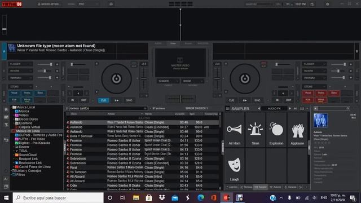The width and height of the screenshot is (361, 203).
Task: Open Mail app from the taskbar
Action: (175, 198)
